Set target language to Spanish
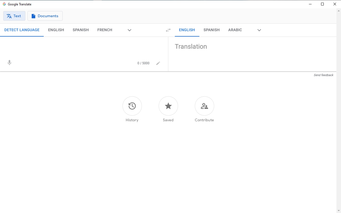The height and width of the screenshot is (213, 341). (212, 30)
